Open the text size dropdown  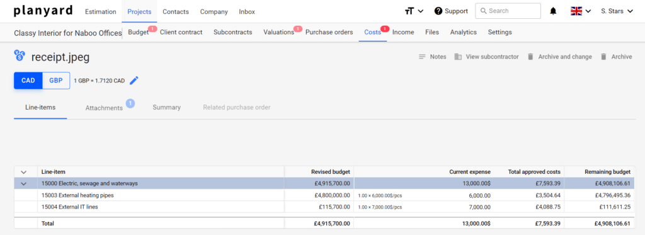tap(414, 11)
